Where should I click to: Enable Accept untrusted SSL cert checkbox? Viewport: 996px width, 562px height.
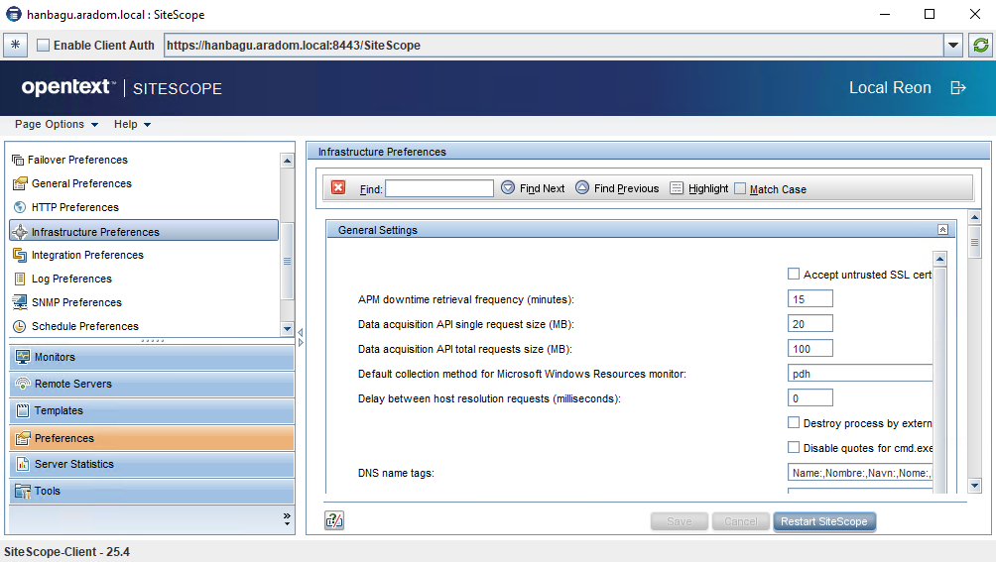click(x=794, y=274)
